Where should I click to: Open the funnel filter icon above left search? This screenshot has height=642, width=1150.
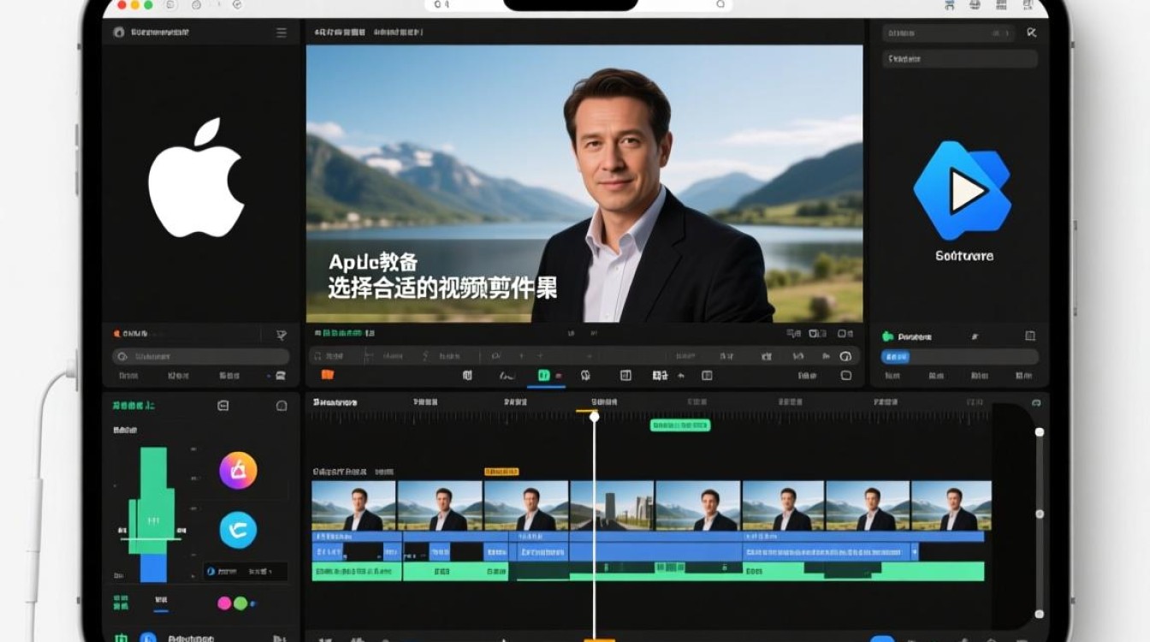click(x=281, y=335)
